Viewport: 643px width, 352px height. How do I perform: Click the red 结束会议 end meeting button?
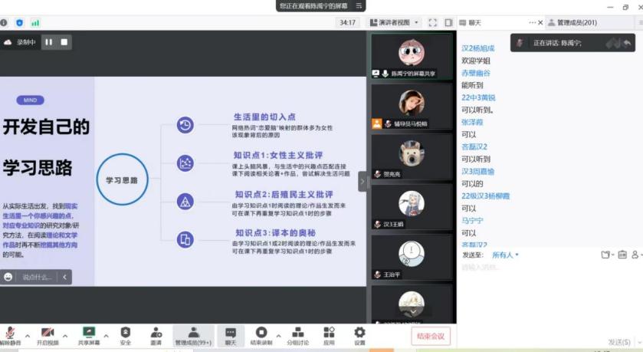(x=431, y=337)
